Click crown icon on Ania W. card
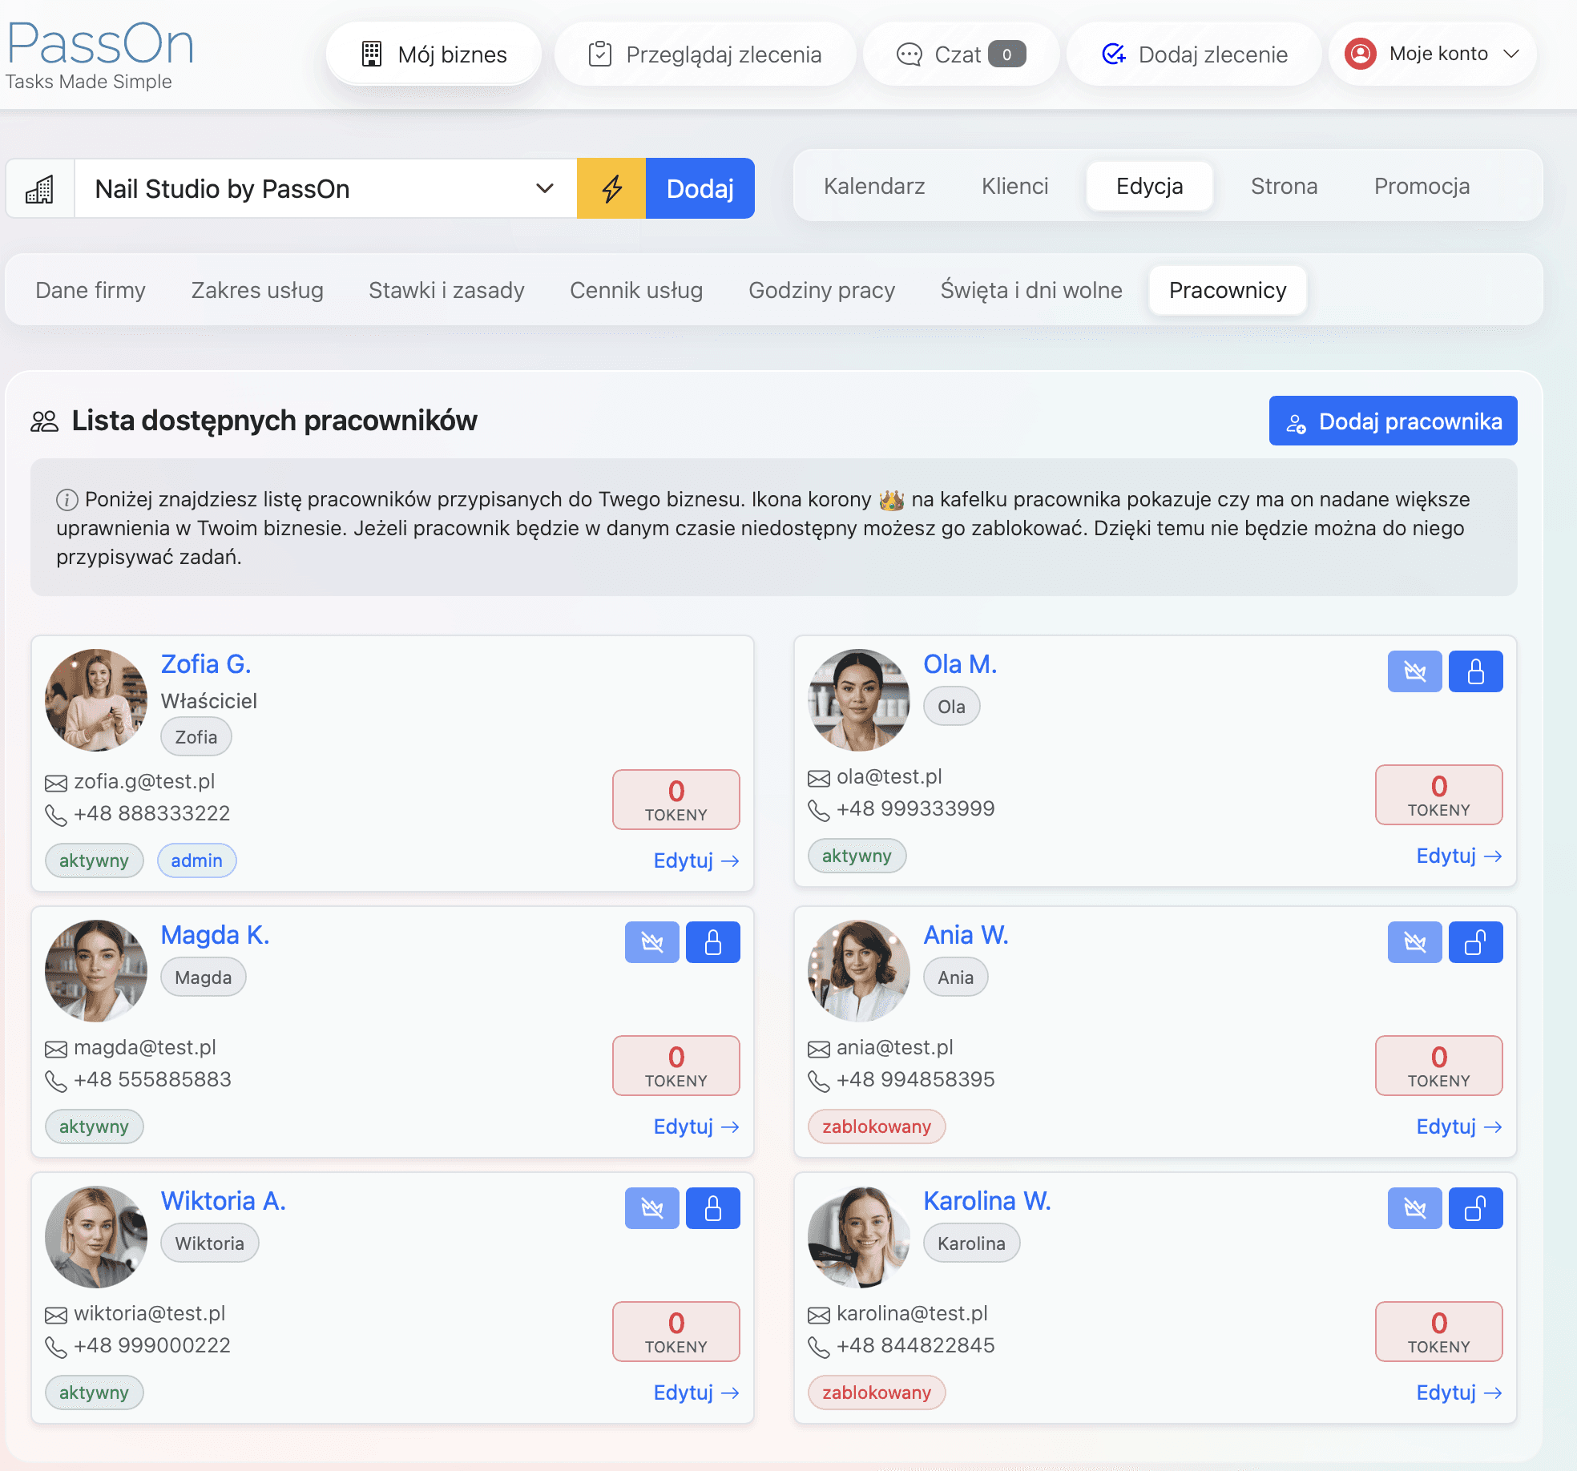The height and width of the screenshot is (1471, 1577). (x=1414, y=942)
